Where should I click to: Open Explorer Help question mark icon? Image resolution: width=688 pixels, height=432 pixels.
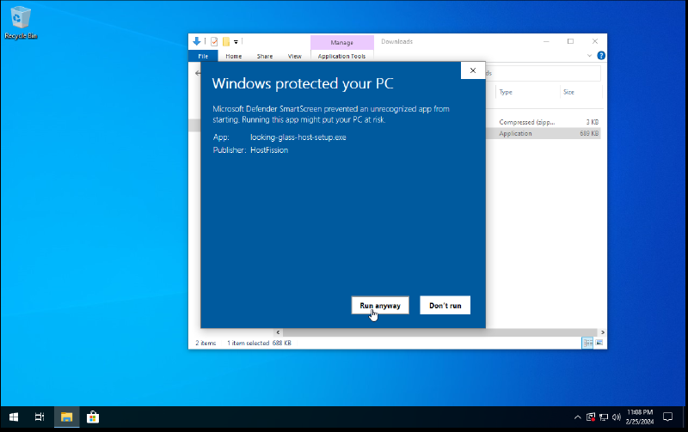601,56
